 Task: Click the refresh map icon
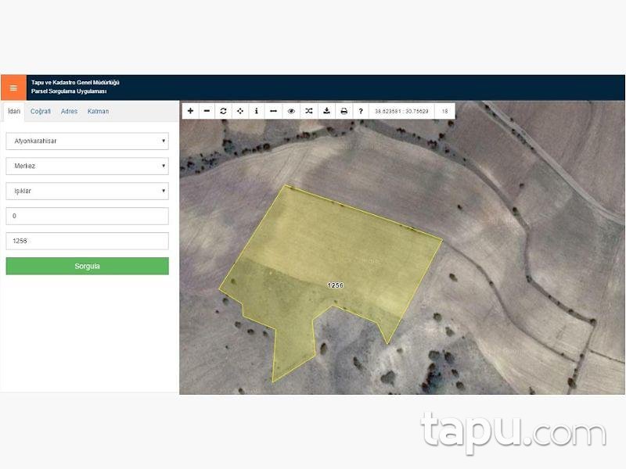223,111
